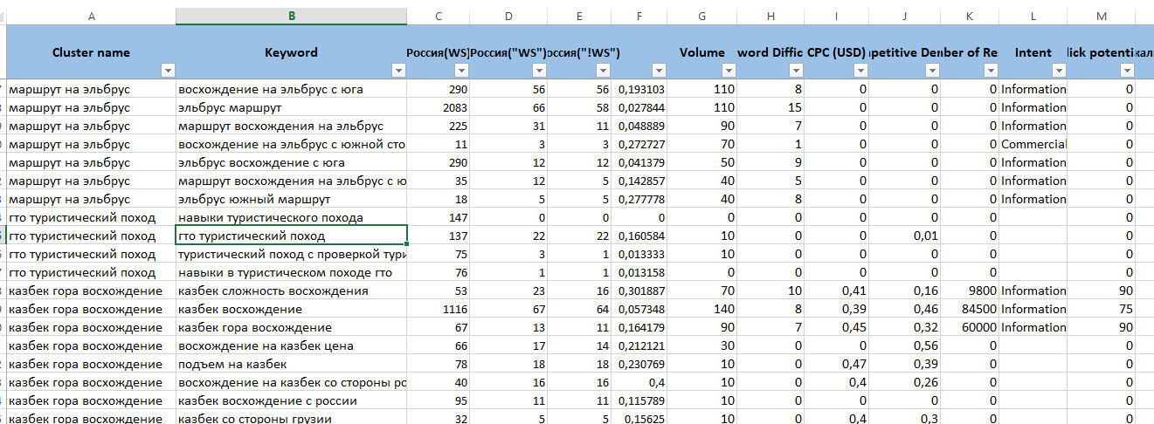Click the 0,301887 value cell

tap(639, 291)
